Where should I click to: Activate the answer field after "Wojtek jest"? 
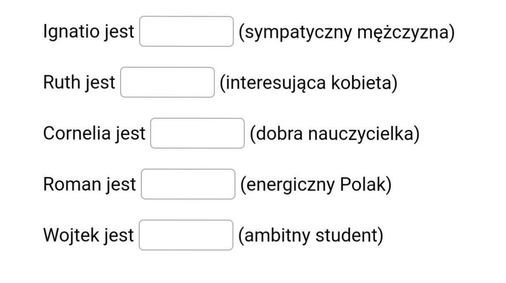[x=186, y=235]
